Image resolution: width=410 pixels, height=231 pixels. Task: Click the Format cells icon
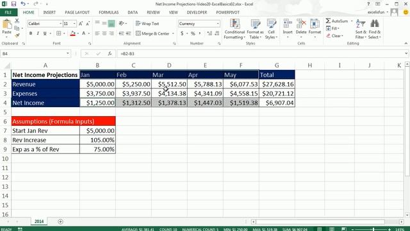pyautogui.click(x=315, y=24)
